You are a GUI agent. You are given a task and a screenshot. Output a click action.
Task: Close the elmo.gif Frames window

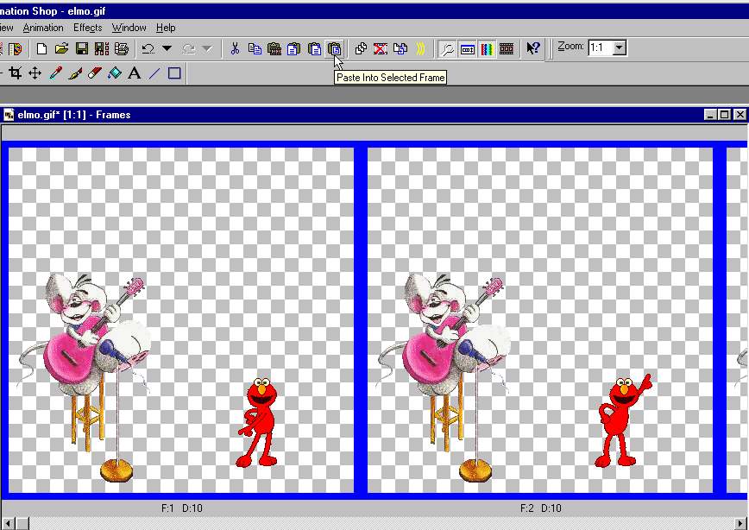click(x=740, y=115)
